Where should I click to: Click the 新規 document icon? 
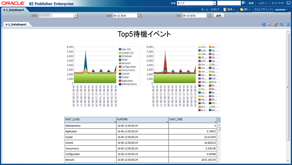coord(225,9)
